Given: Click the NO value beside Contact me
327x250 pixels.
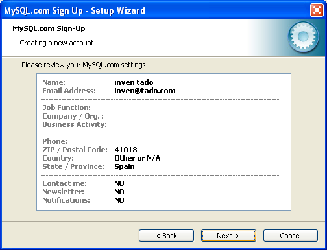Looking at the screenshot, I should 119,183.
